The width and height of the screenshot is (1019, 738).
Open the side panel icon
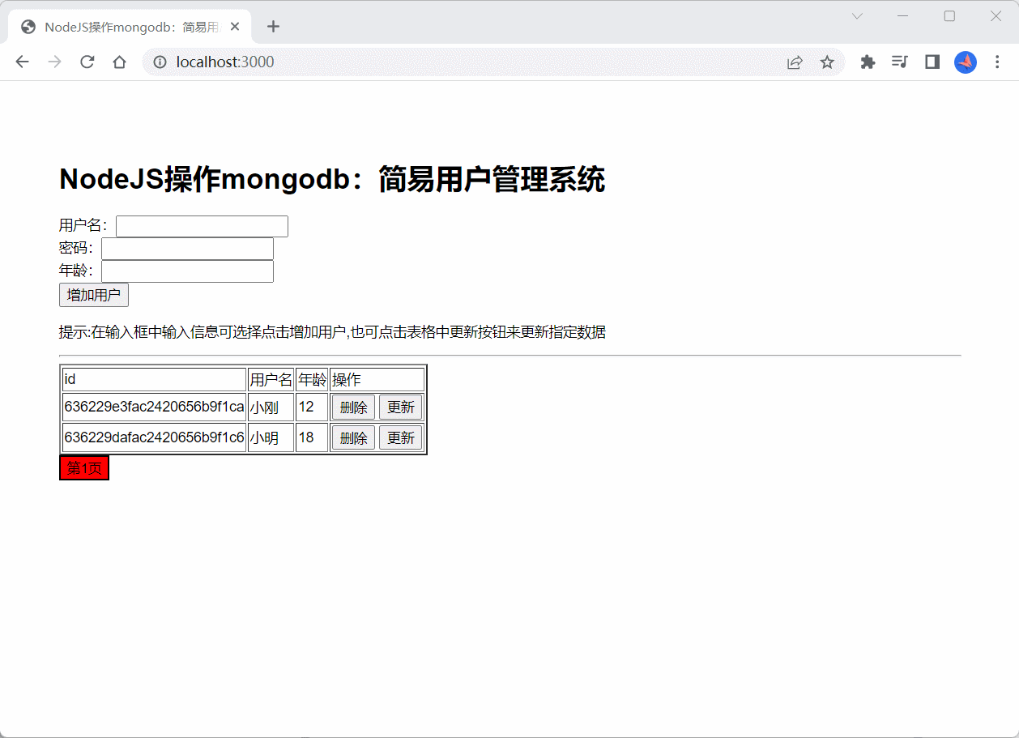tap(932, 62)
